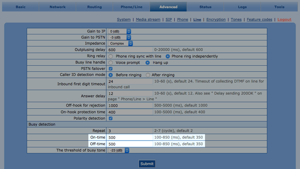Viewport: 300px width, 169px height.
Task: Click the 'Busy detection' section heading
Action: coord(42,124)
